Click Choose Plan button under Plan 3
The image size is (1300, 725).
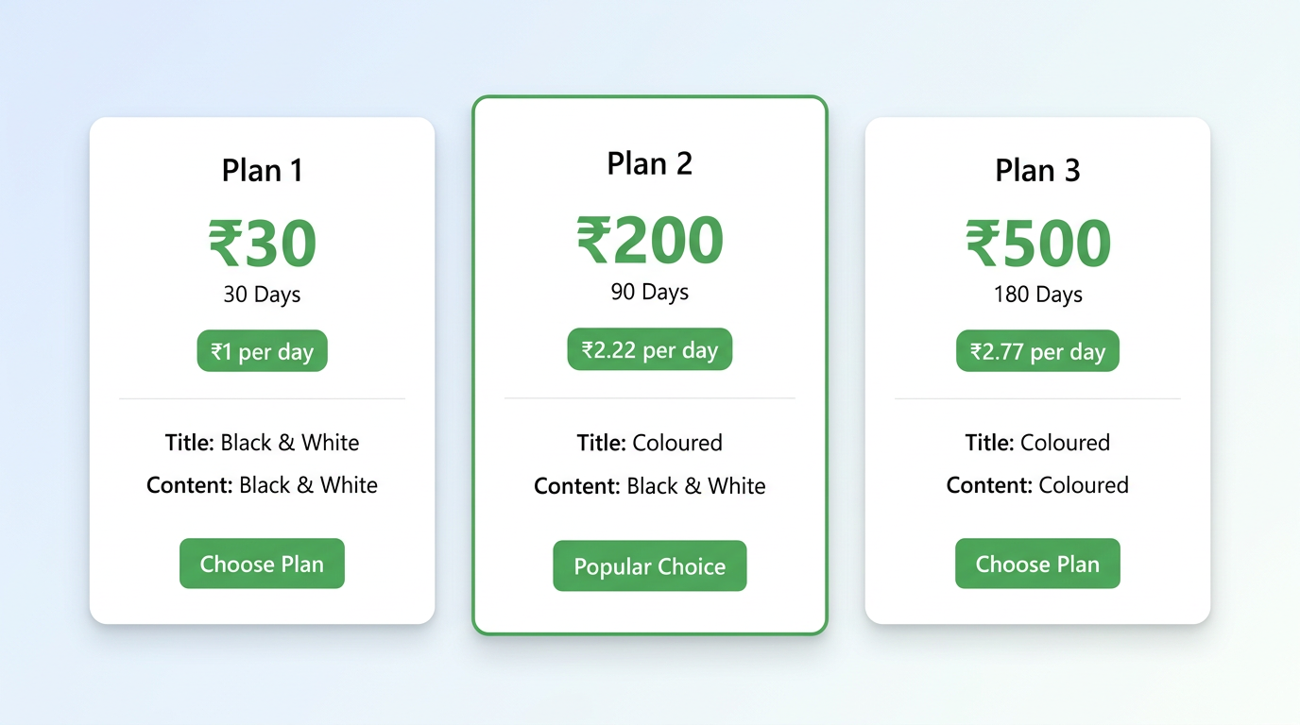click(x=1037, y=564)
